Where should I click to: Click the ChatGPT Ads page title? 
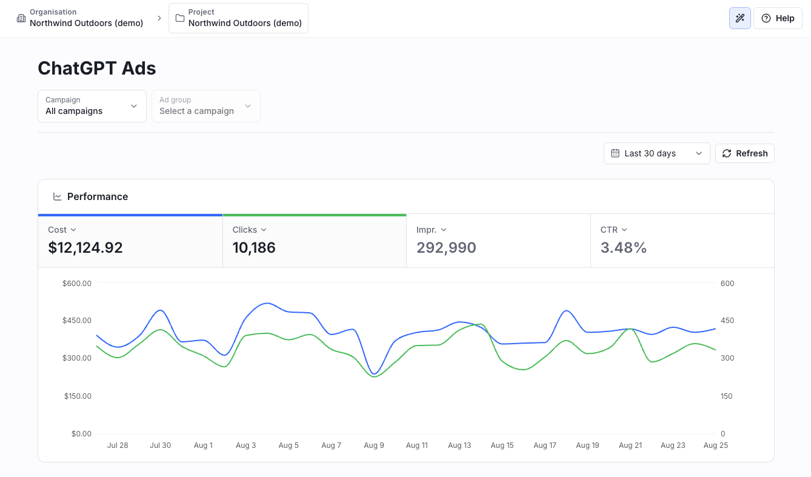click(97, 68)
